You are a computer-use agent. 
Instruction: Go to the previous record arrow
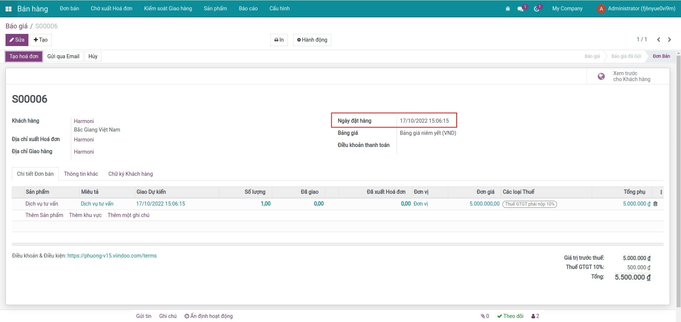pyautogui.click(x=658, y=39)
